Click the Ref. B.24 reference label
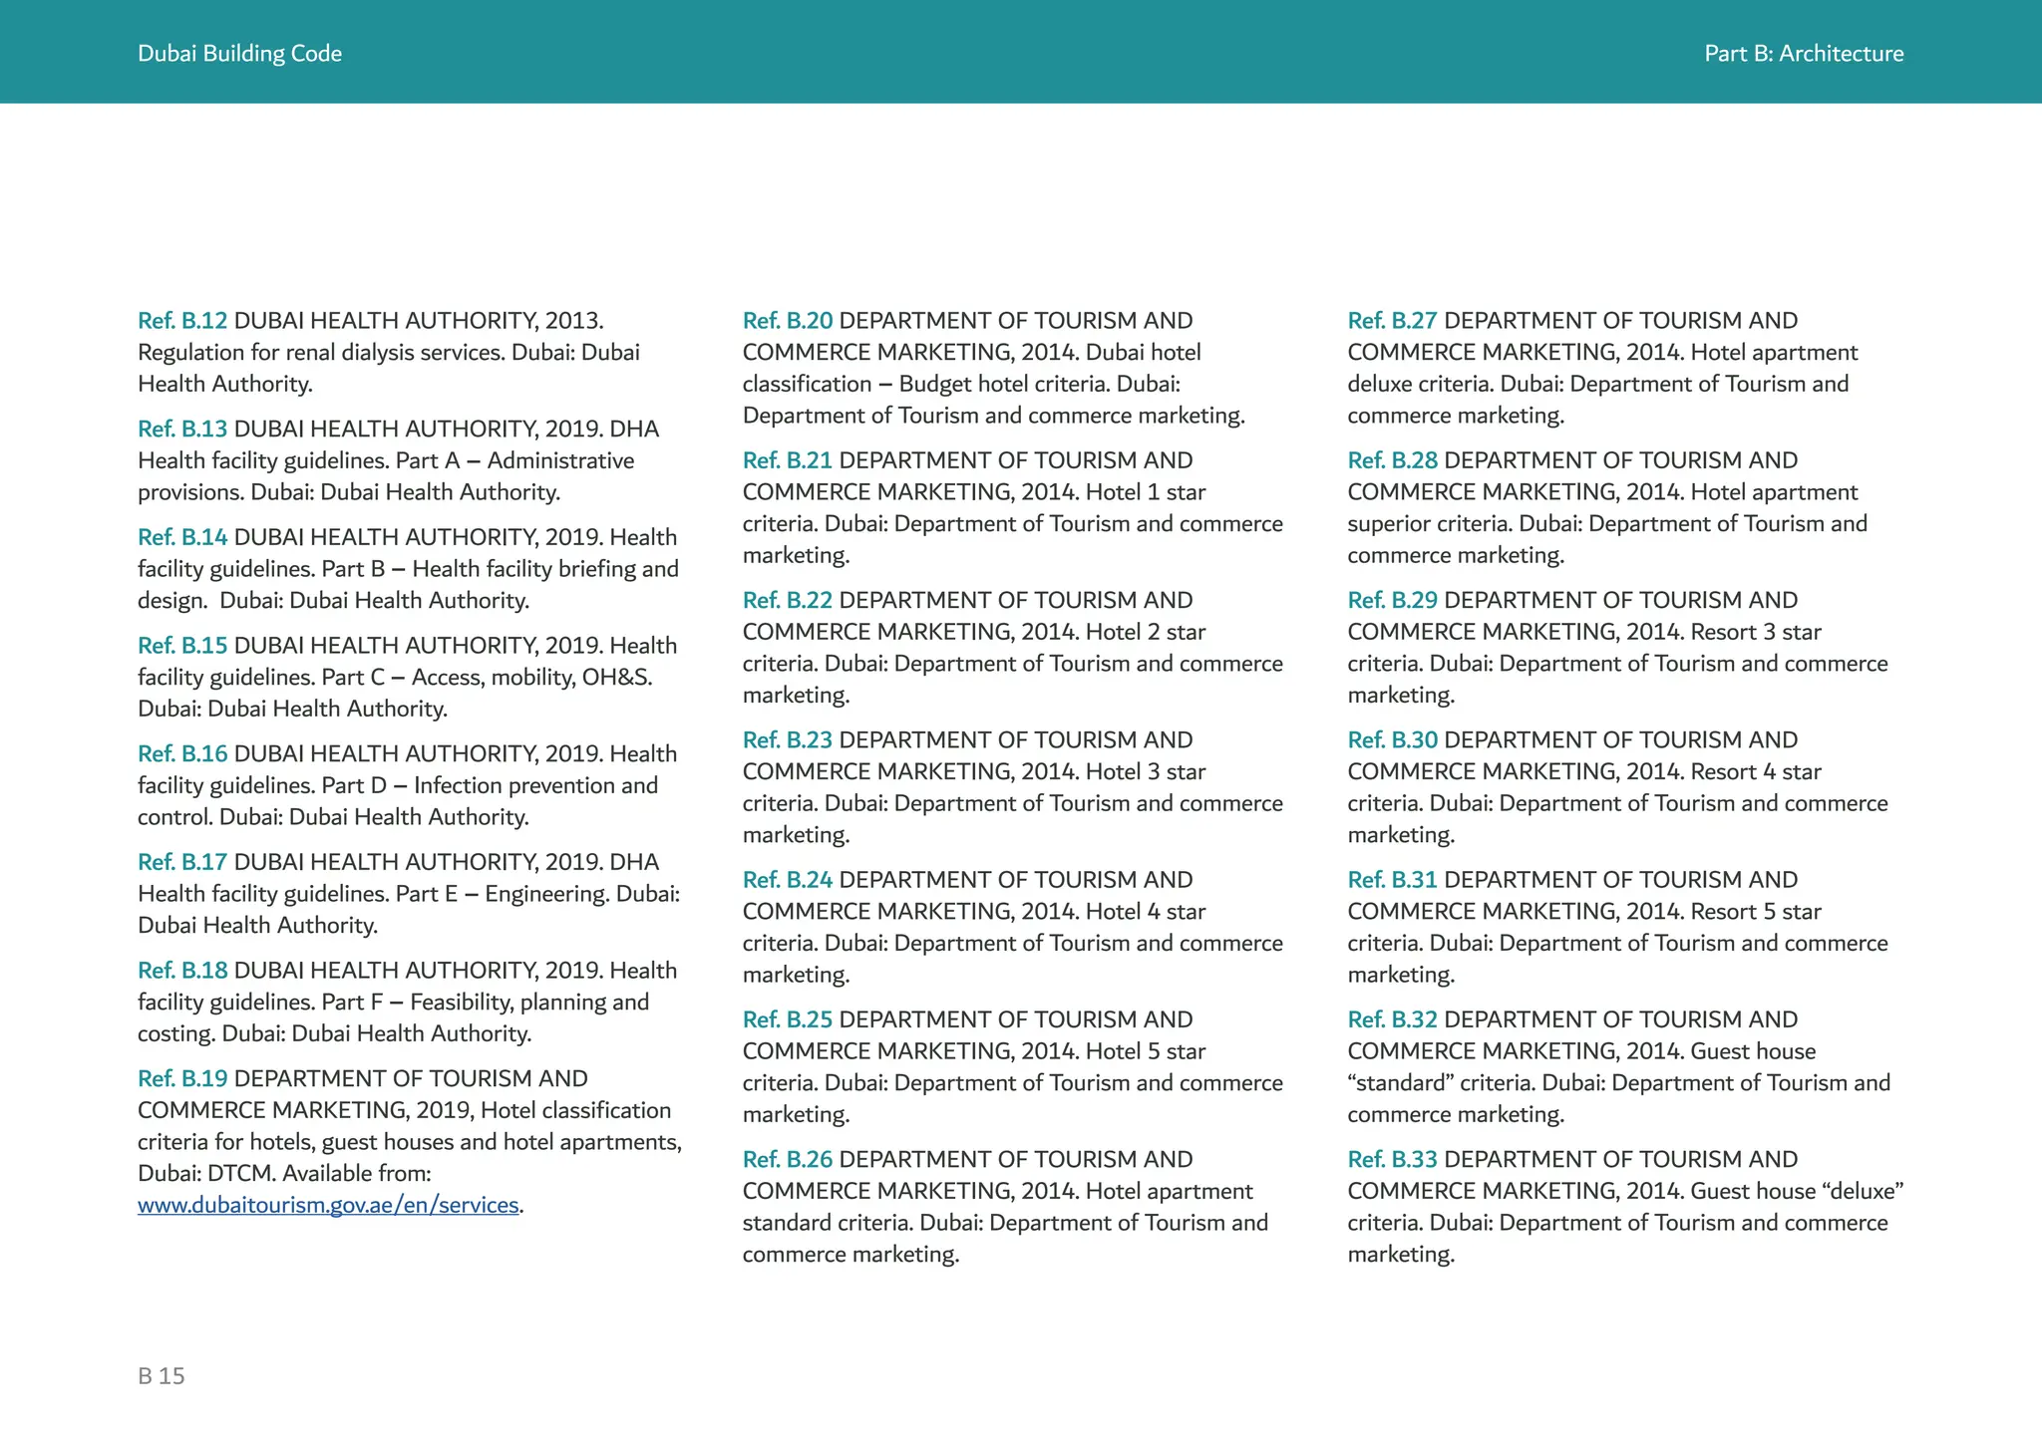Screen dimensions: 2042x1443 [787, 880]
